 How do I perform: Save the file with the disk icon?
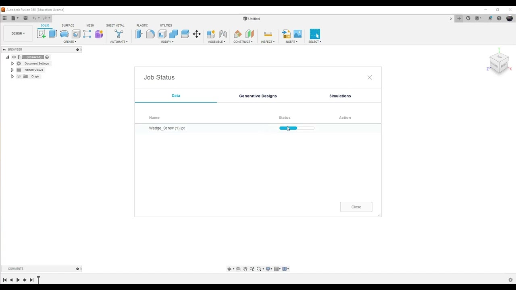click(x=25, y=18)
